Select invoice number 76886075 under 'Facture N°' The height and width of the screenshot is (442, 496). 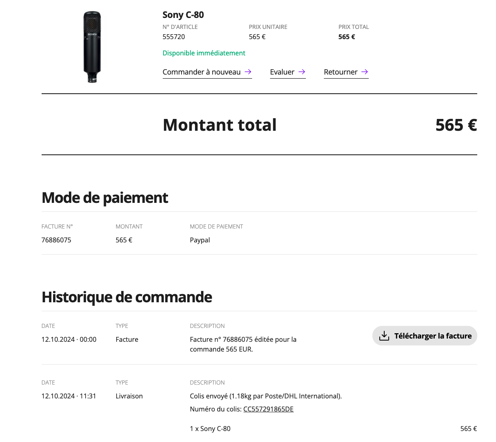click(56, 240)
